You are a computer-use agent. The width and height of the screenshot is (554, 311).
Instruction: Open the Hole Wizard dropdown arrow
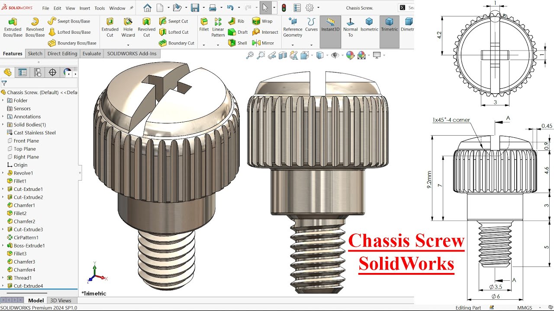pyautogui.click(x=128, y=45)
